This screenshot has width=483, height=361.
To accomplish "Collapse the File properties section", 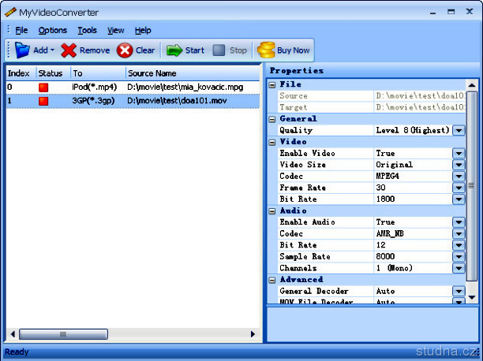I will pyautogui.click(x=272, y=84).
